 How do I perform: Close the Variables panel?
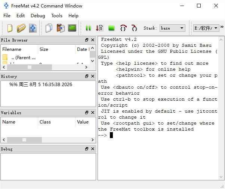[93, 112]
